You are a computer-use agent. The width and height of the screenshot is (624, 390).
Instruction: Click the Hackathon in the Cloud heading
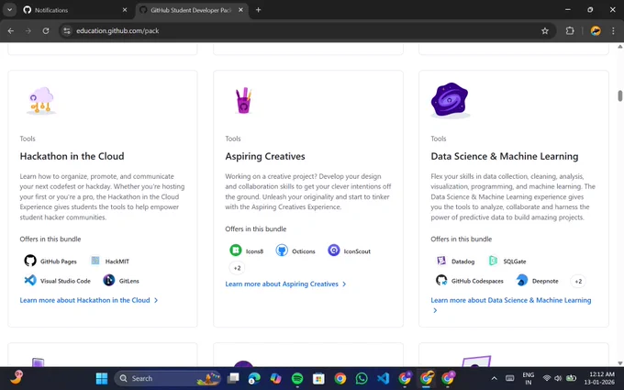(72, 156)
